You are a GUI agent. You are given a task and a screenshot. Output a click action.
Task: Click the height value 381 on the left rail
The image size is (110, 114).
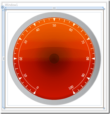click(x=4, y=59)
